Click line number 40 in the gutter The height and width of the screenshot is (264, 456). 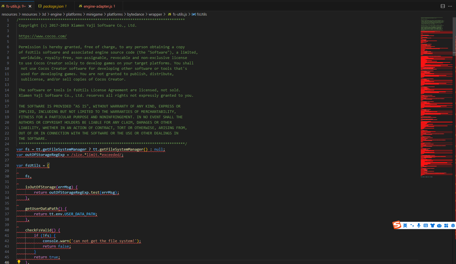(x=7, y=230)
